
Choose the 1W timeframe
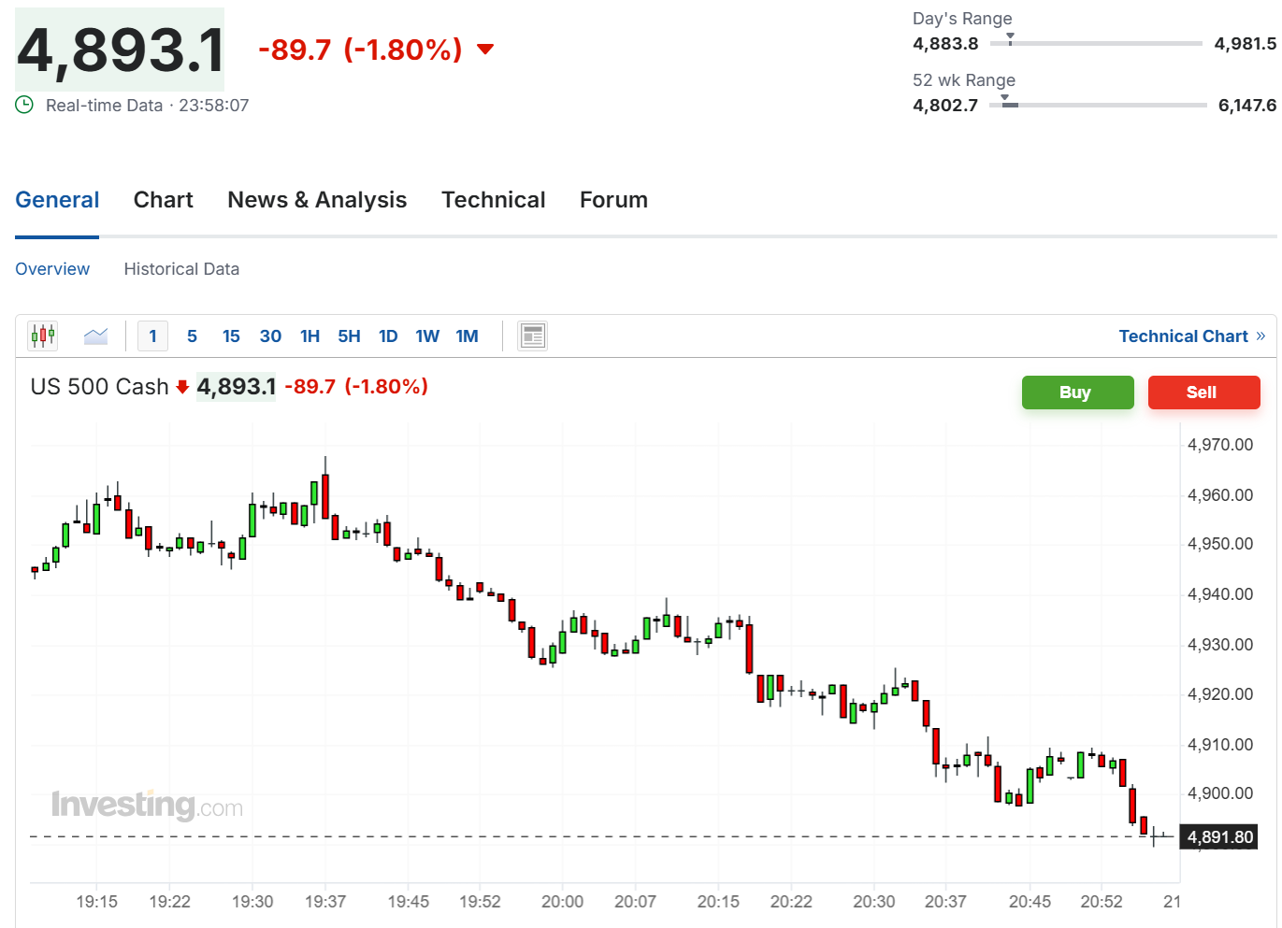[427, 336]
